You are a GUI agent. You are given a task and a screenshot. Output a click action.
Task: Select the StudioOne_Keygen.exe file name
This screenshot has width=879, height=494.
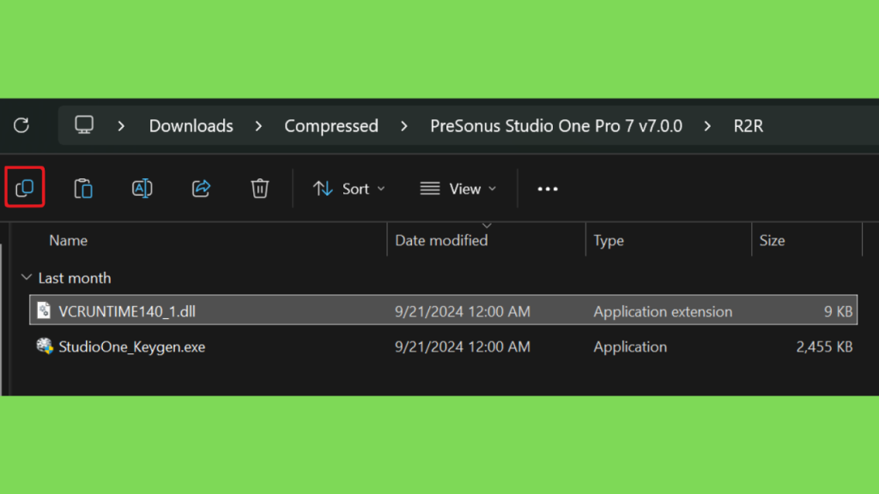131,346
